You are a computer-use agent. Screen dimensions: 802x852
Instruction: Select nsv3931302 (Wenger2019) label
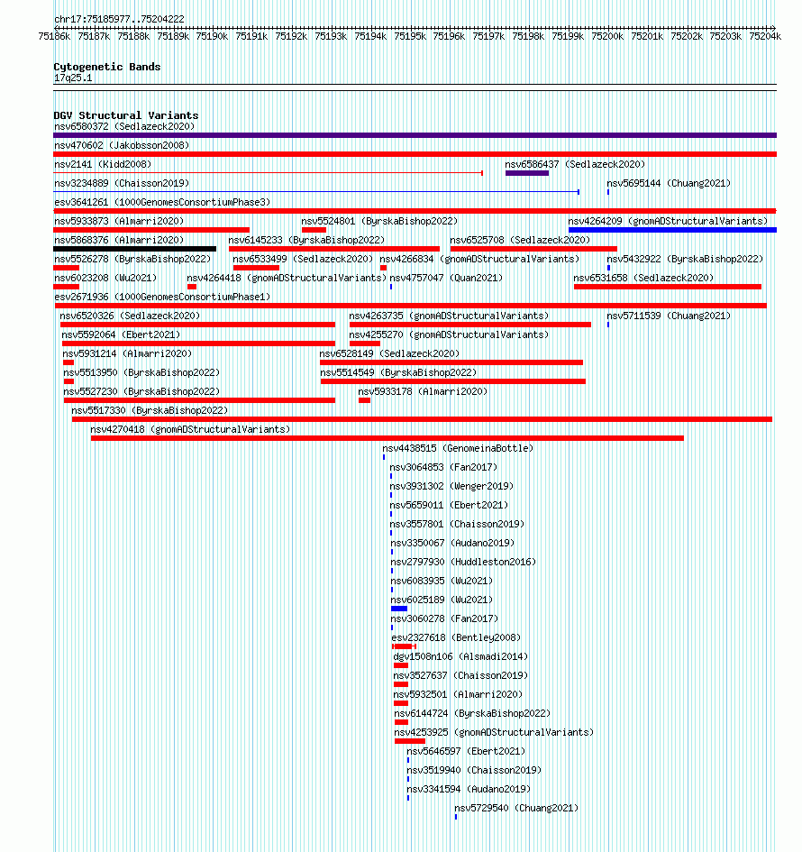click(451, 487)
